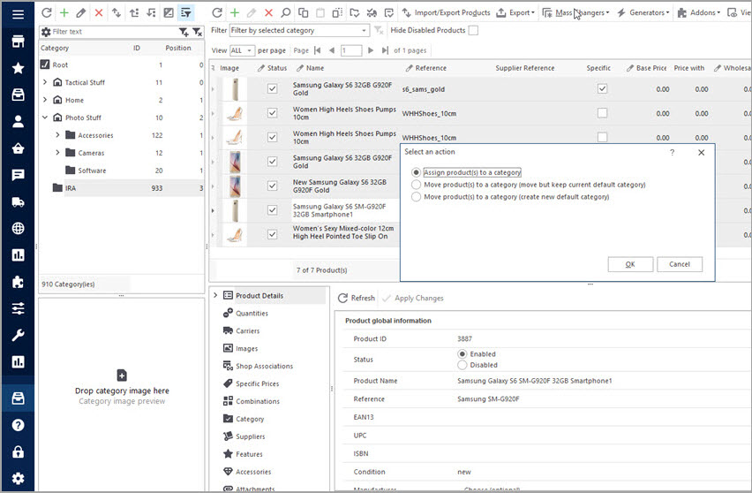The image size is (752, 493).
Task: Open the Filter by selected category dropdown
Action: pyautogui.click(x=300, y=30)
